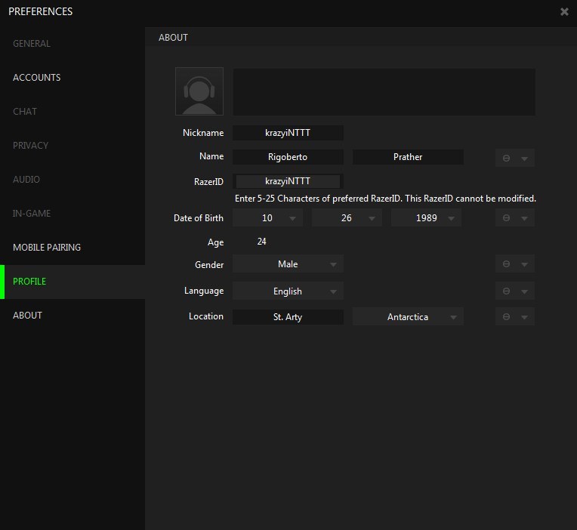Click the Age value 24
The width and height of the screenshot is (577, 530).
[x=261, y=242]
